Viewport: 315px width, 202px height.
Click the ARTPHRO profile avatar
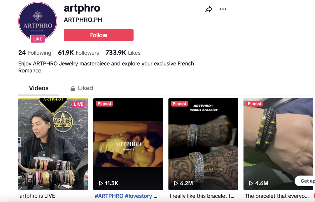38,21
